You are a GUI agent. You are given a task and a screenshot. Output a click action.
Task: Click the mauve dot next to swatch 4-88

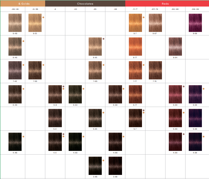point(184,134)
